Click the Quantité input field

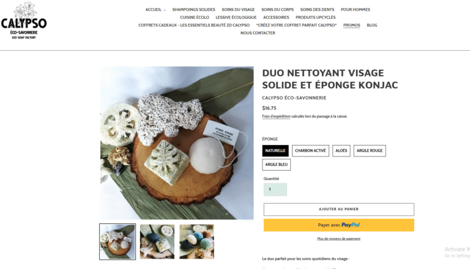pyautogui.click(x=275, y=190)
